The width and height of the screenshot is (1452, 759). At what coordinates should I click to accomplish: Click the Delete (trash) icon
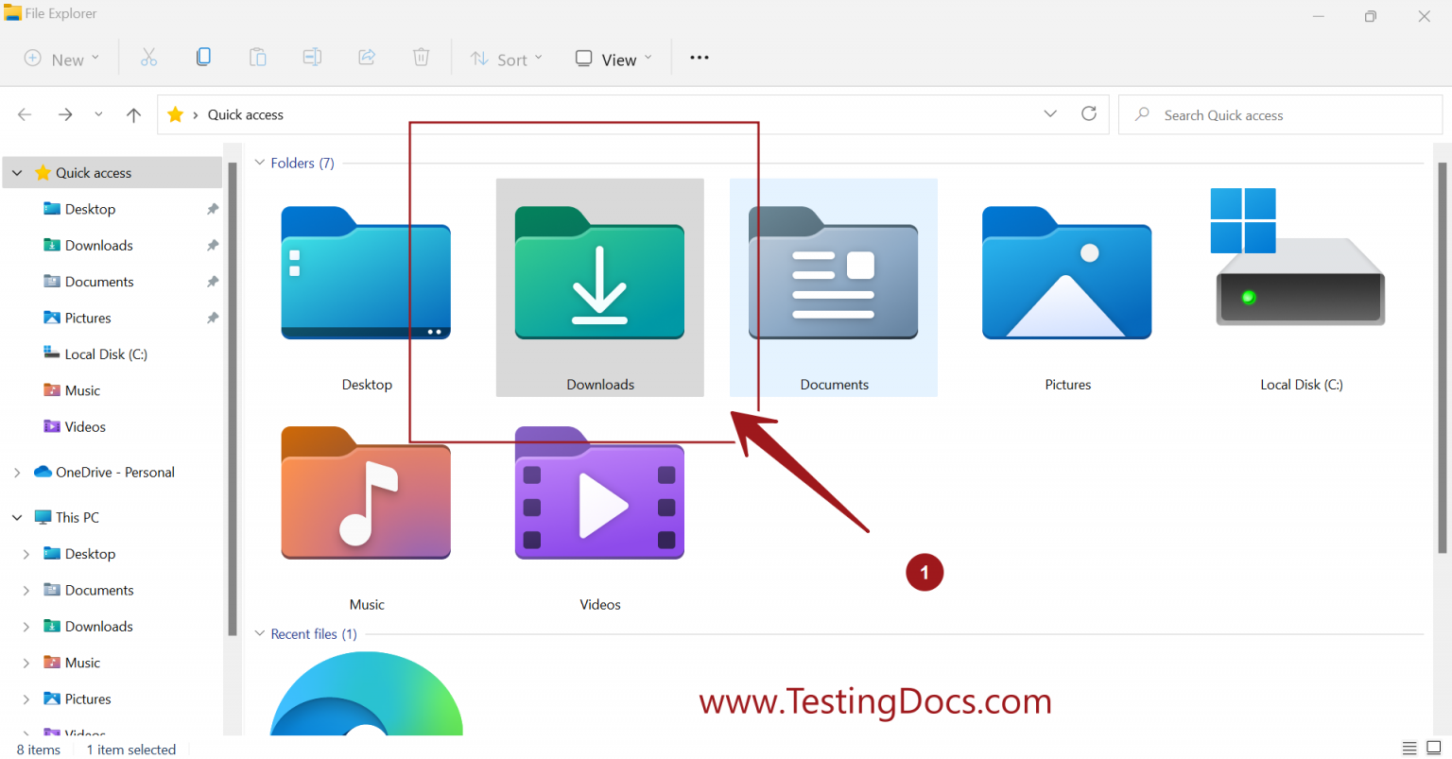click(421, 57)
